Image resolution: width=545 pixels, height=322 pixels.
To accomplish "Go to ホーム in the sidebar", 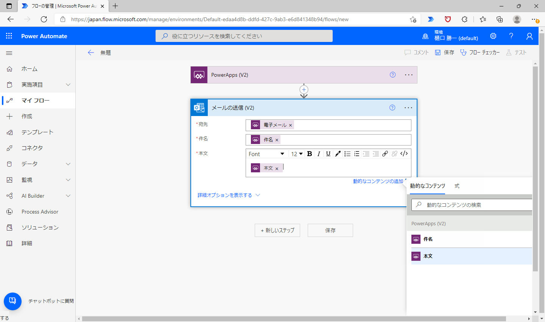I will (x=38, y=69).
